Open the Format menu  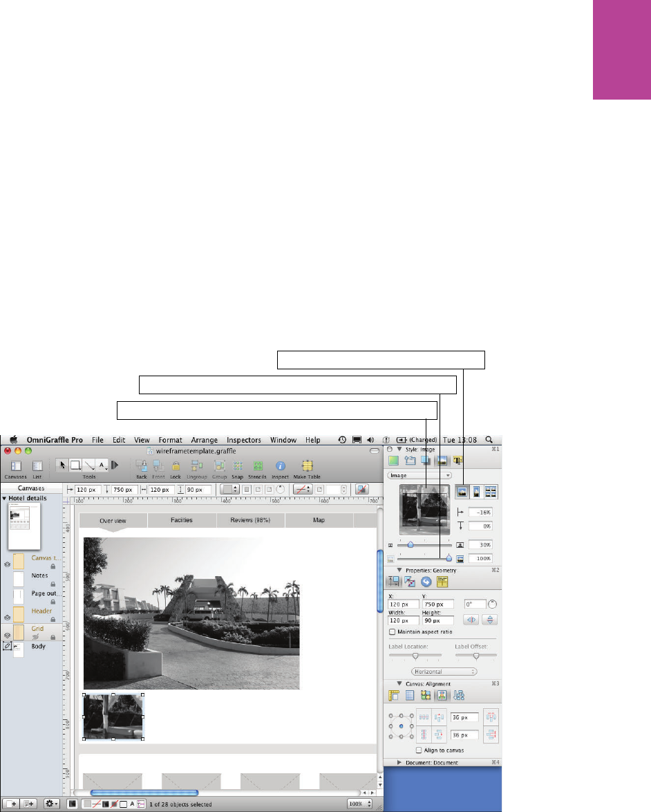tap(170, 440)
